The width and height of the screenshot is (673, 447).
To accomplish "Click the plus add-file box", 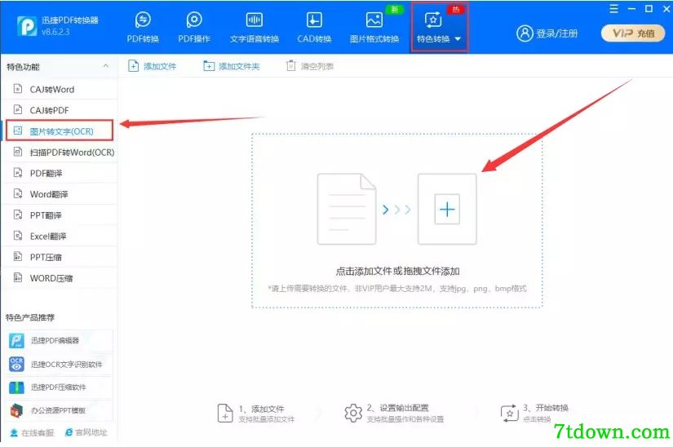I will [x=447, y=210].
